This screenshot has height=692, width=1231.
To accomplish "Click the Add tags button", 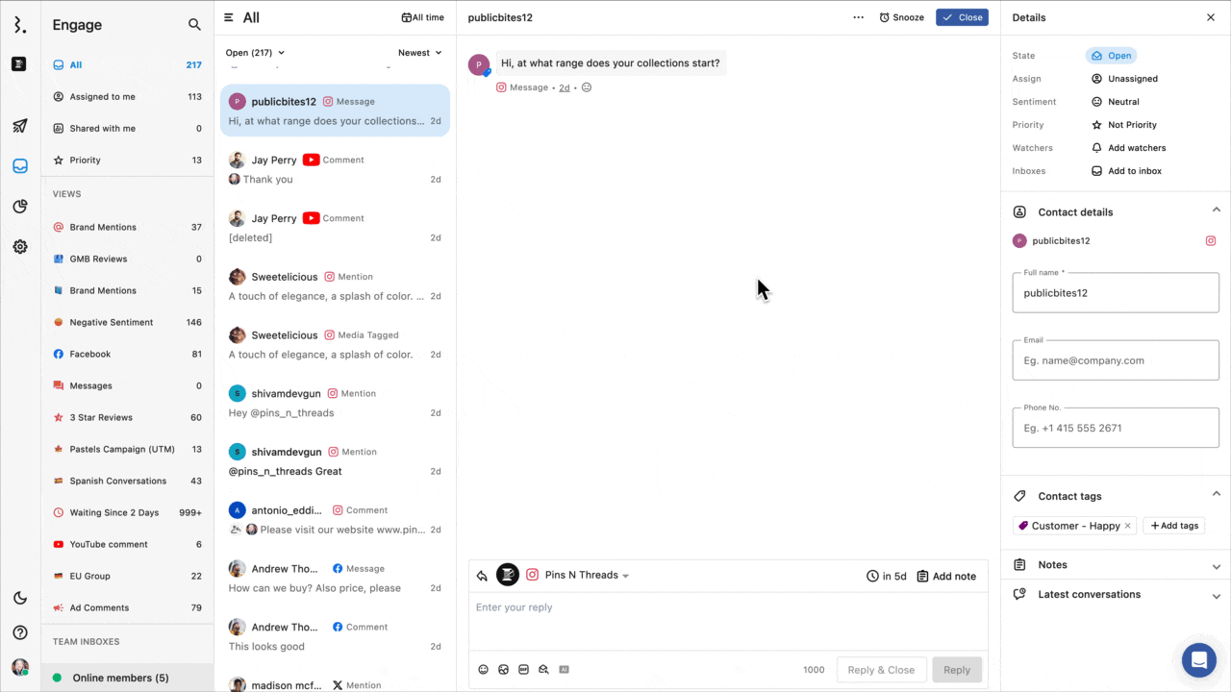I will [x=1173, y=526].
